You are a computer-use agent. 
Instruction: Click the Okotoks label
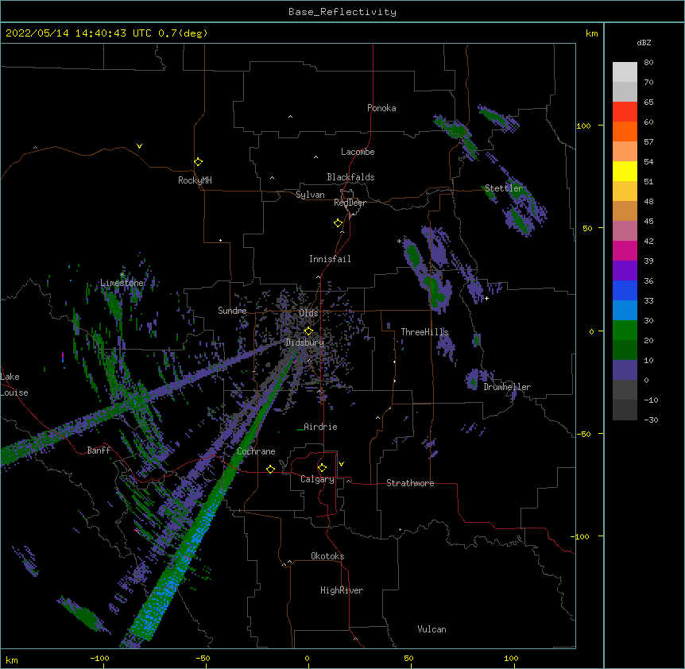[x=327, y=556]
